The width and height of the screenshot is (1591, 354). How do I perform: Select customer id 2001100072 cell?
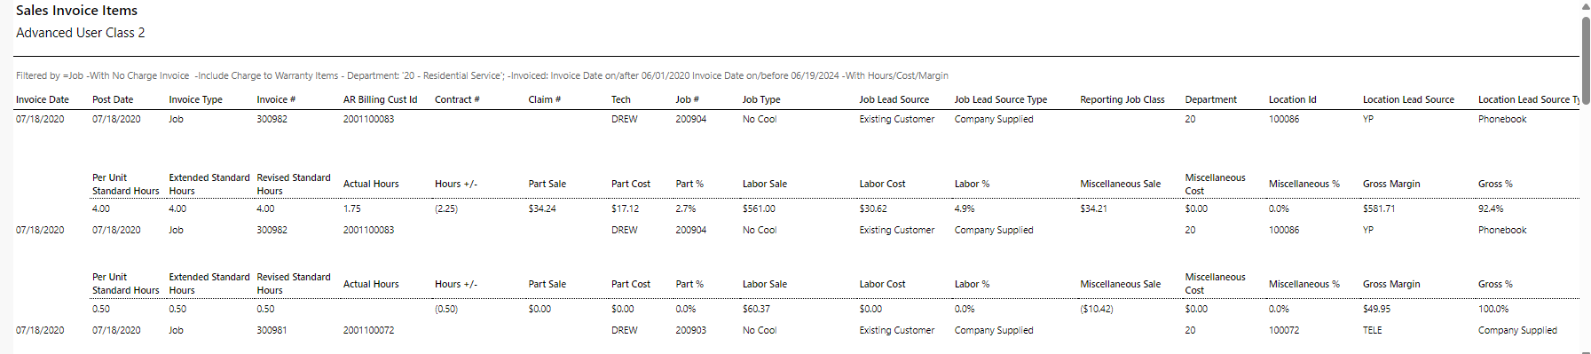tap(369, 330)
